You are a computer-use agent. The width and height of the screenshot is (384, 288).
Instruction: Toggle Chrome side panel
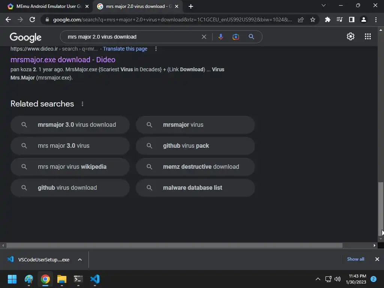pyautogui.click(x=352, y=19)
